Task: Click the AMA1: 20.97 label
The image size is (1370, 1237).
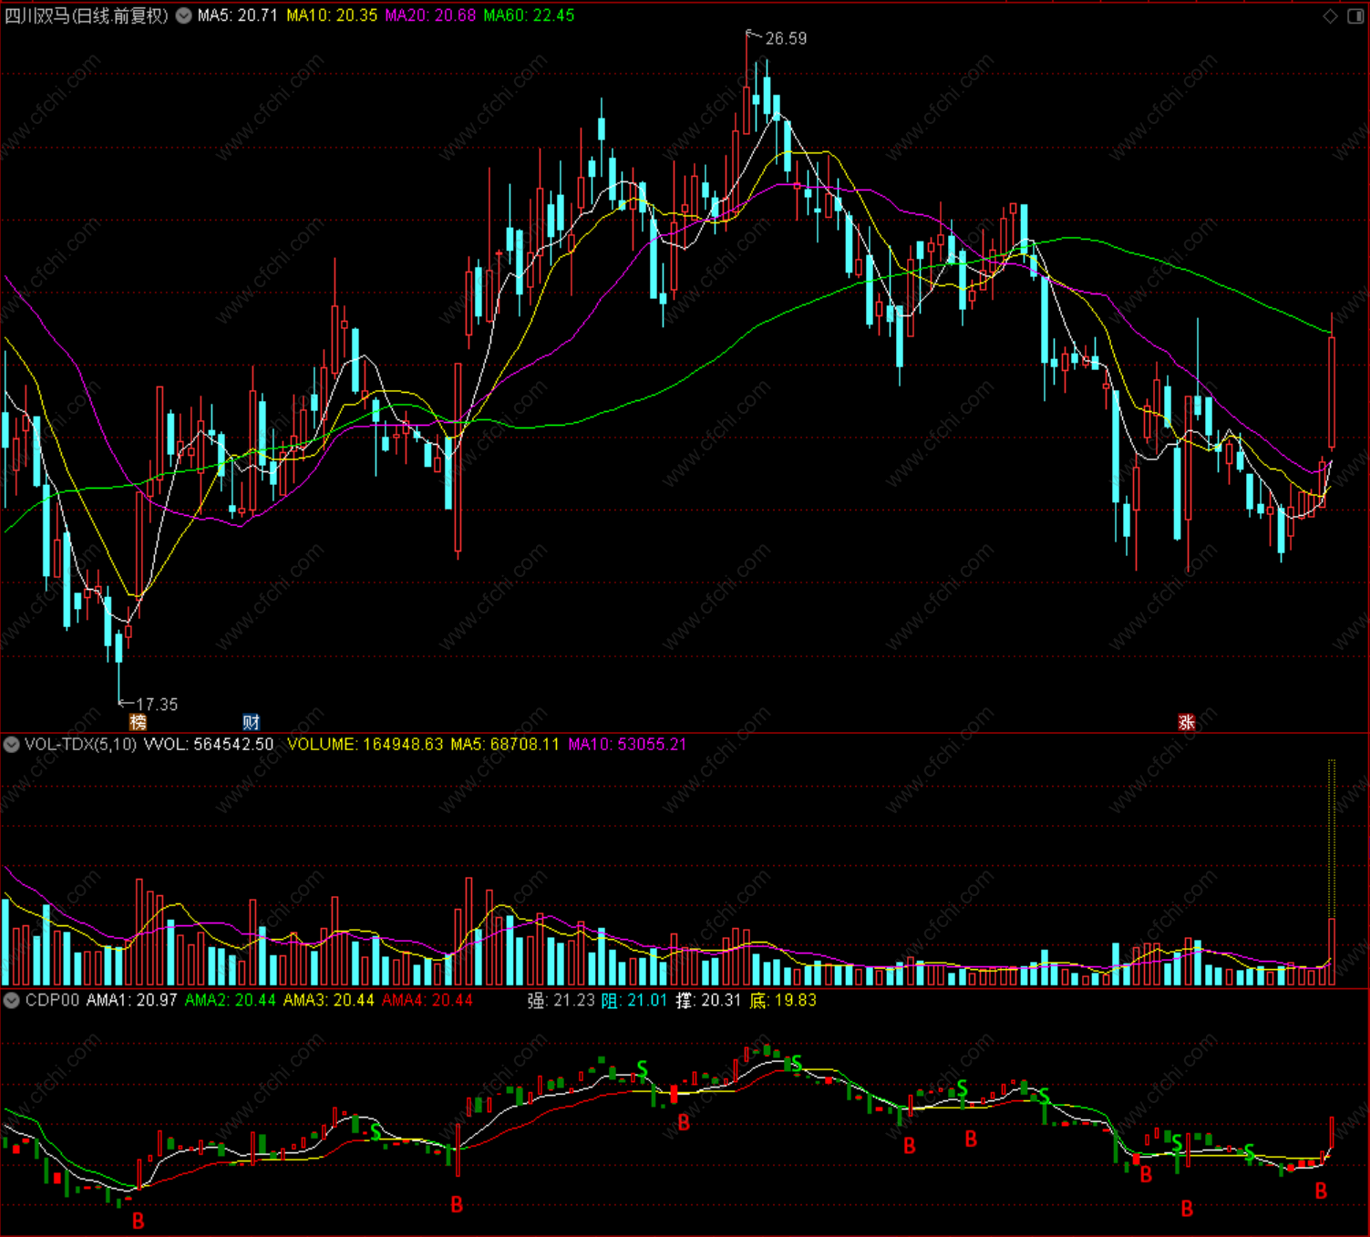Action: click(132, 1000)
